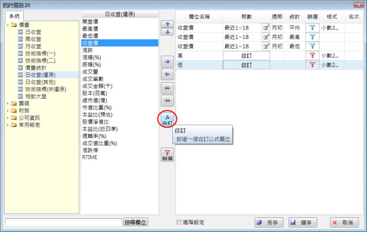Click the 自訂 period cell in 高 row

tap(246, 56)
